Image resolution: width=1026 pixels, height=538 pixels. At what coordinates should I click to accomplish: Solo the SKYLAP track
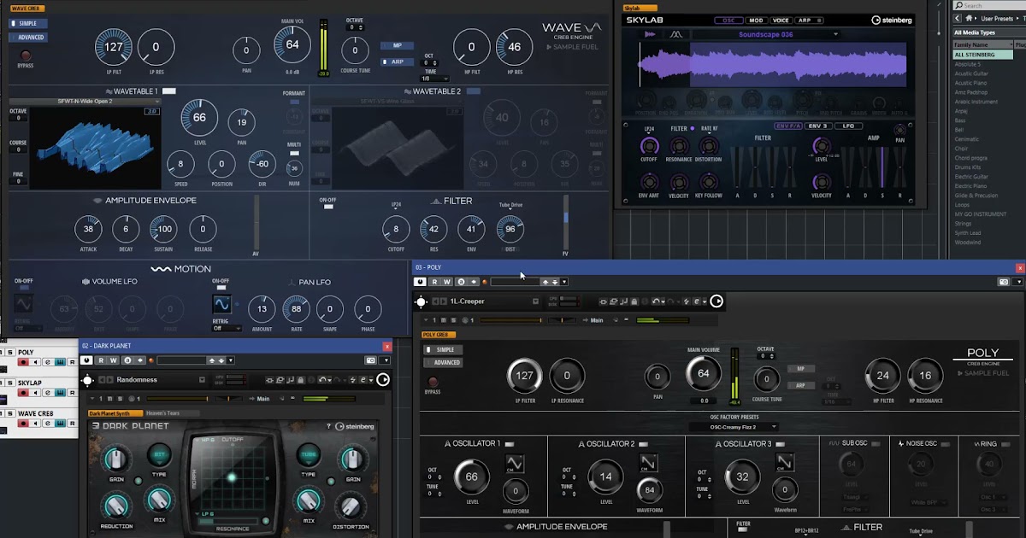[10, 383]
